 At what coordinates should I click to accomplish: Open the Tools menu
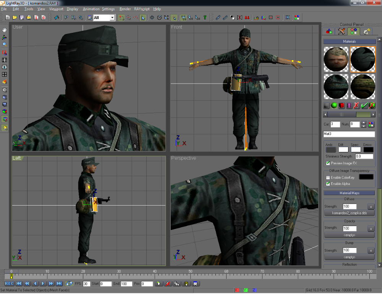(x=29, y=9)
